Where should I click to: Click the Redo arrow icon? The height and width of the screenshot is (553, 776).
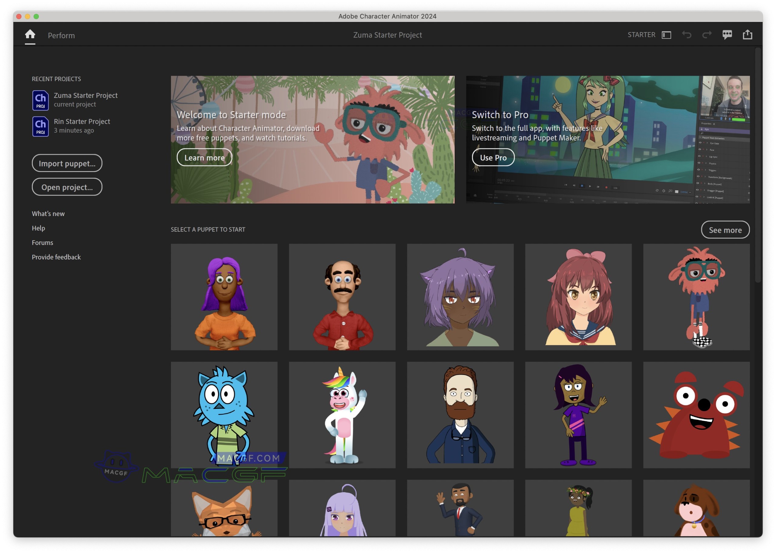click(x=707, y=35)
